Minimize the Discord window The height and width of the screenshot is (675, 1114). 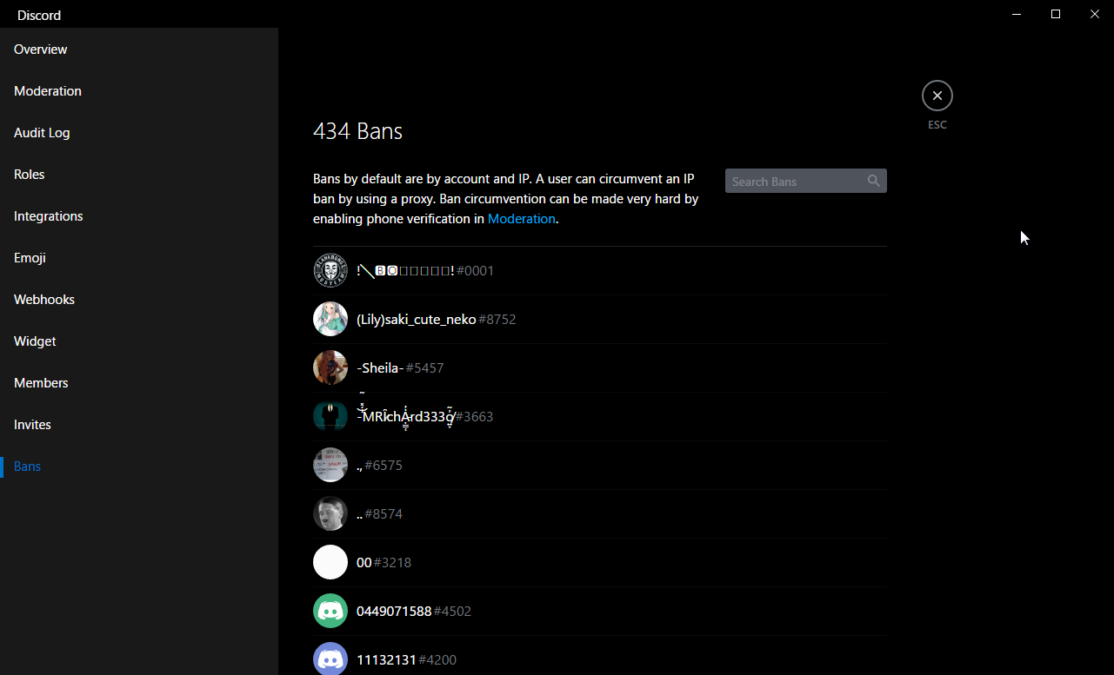[x=1017, y=14]
